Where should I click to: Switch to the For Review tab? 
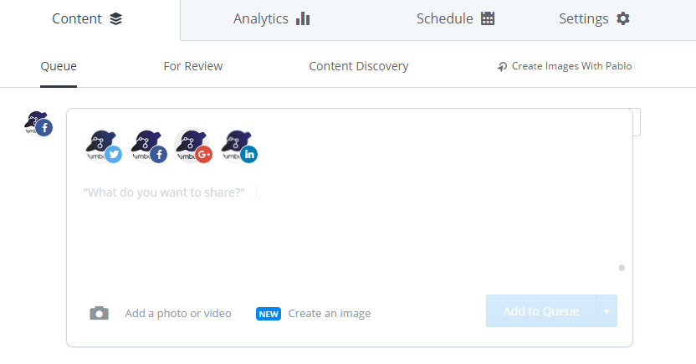[x=193, y=66]
